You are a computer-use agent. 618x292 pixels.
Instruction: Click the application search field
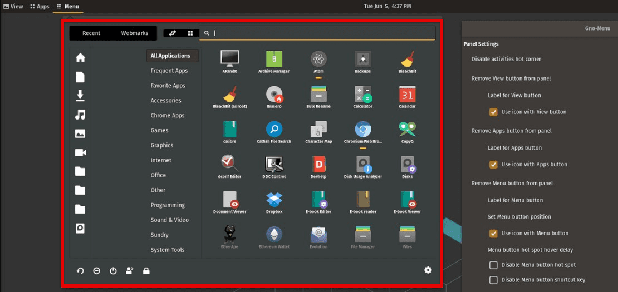pyautogui.click(x=317, y=33)
